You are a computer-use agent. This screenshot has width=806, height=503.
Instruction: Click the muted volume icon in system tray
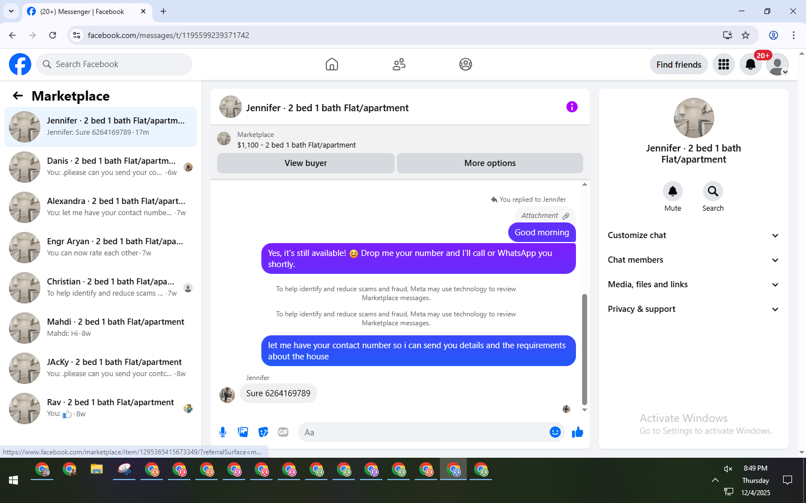coord(728,469)
